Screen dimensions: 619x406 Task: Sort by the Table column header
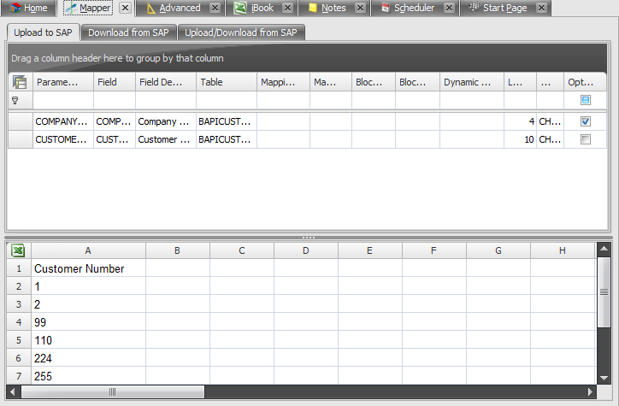[226, 83]
